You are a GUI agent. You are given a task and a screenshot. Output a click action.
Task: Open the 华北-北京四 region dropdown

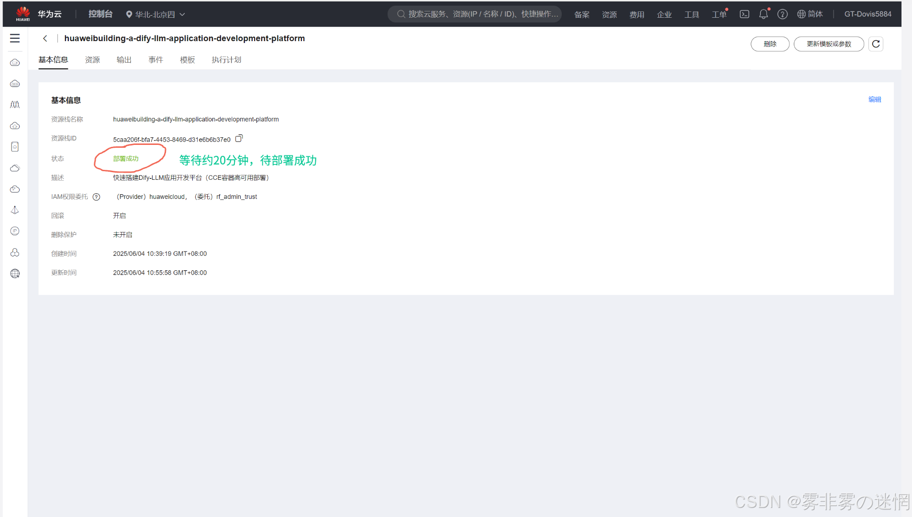point(156,14)
